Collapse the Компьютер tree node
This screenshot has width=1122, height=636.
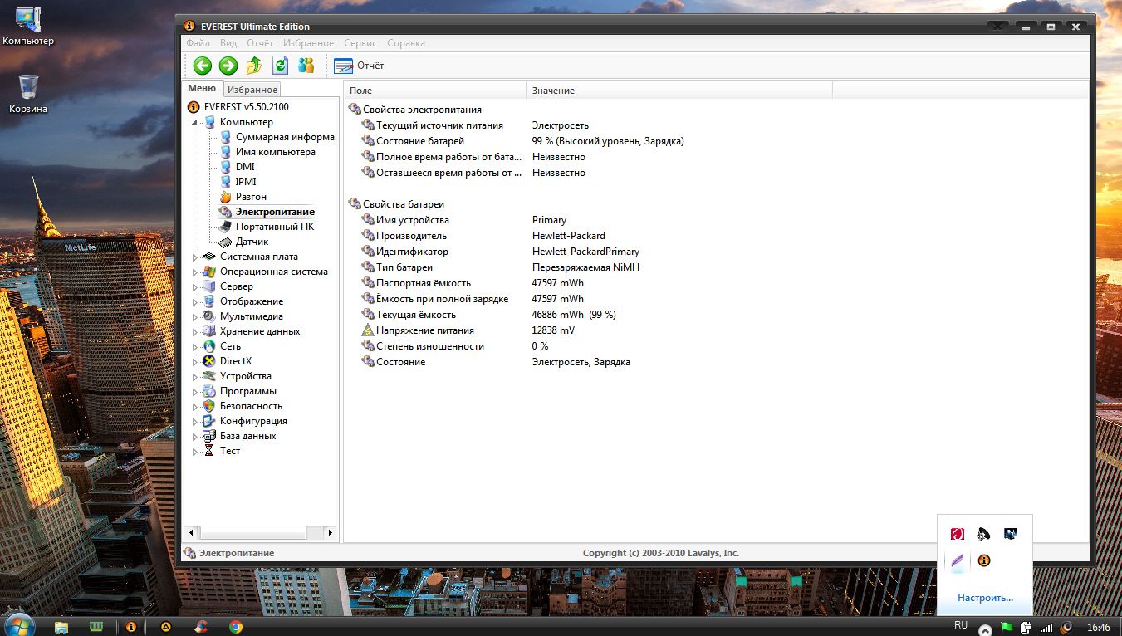click(x=196, y=123)
